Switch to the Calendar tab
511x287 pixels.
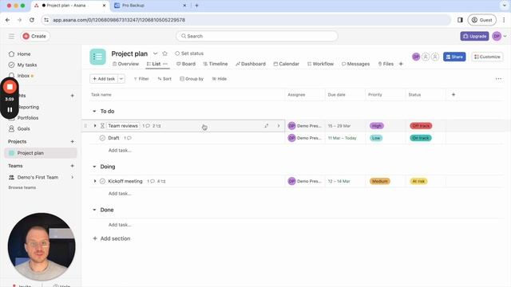[287, 64]
